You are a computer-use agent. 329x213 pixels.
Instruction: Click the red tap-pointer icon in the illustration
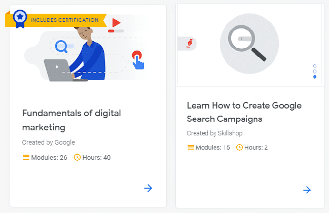click(137, 58)
